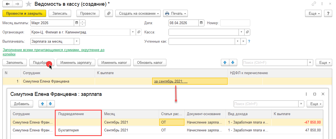Expand the Выплачивать dropdown list

click(77, 42)
